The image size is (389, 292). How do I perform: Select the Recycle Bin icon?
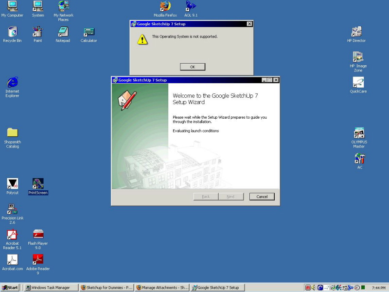click(x=12, y=34)
